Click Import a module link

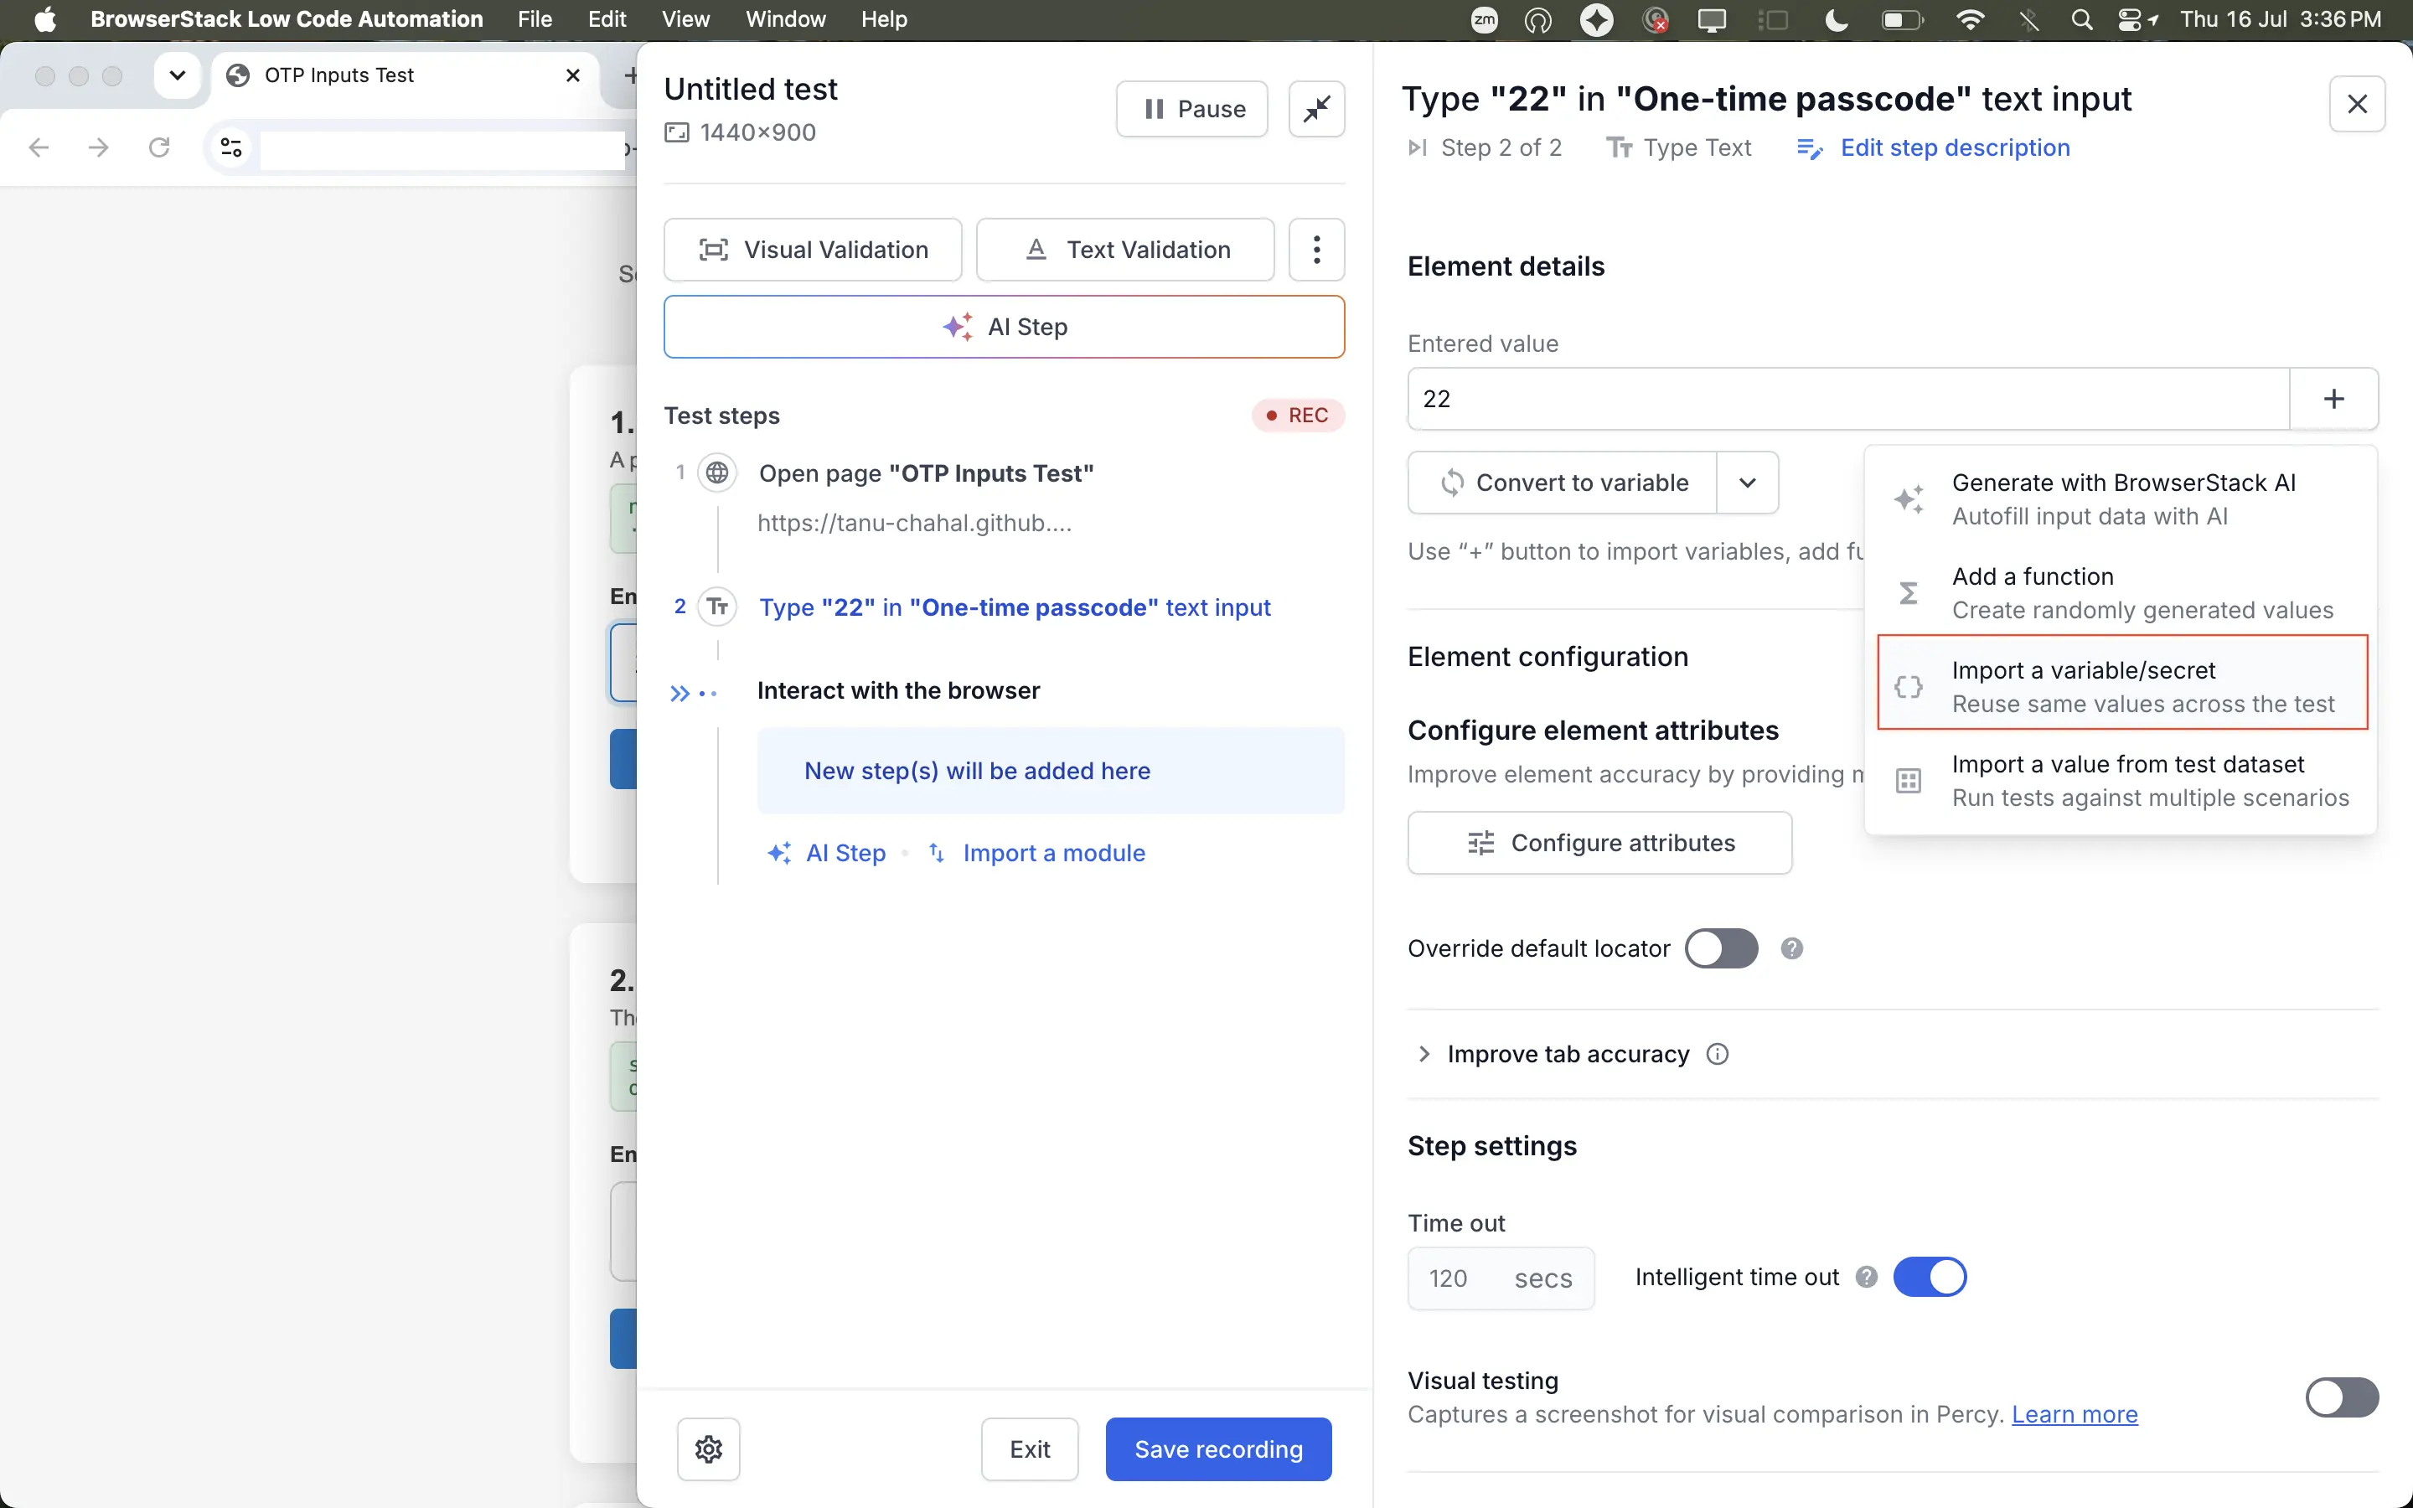click(1037, 853)
